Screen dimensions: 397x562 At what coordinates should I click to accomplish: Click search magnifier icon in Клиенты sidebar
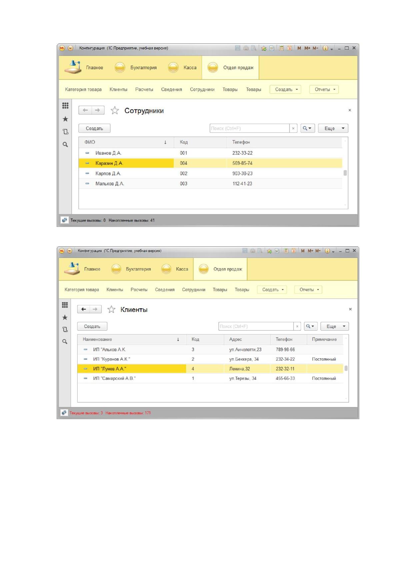coord(65,341)
